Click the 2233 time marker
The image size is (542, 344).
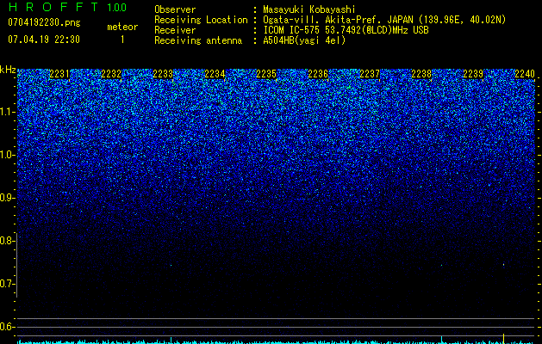coord(163,74)
